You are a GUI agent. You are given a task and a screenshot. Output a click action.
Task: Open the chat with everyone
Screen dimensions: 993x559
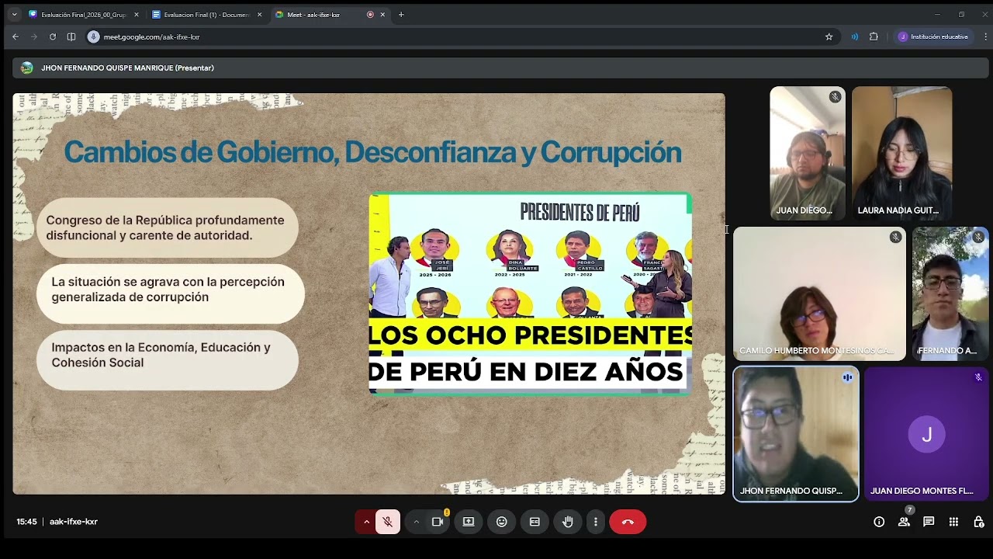pos(929,522)
